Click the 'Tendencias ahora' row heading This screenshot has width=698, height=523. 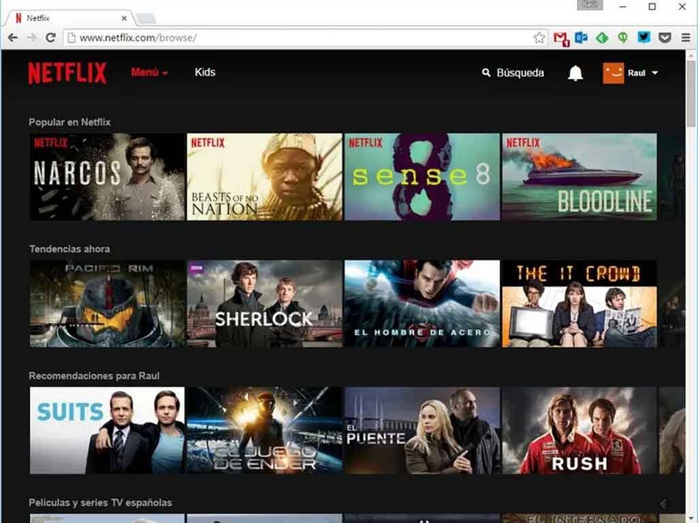point(69,249)
